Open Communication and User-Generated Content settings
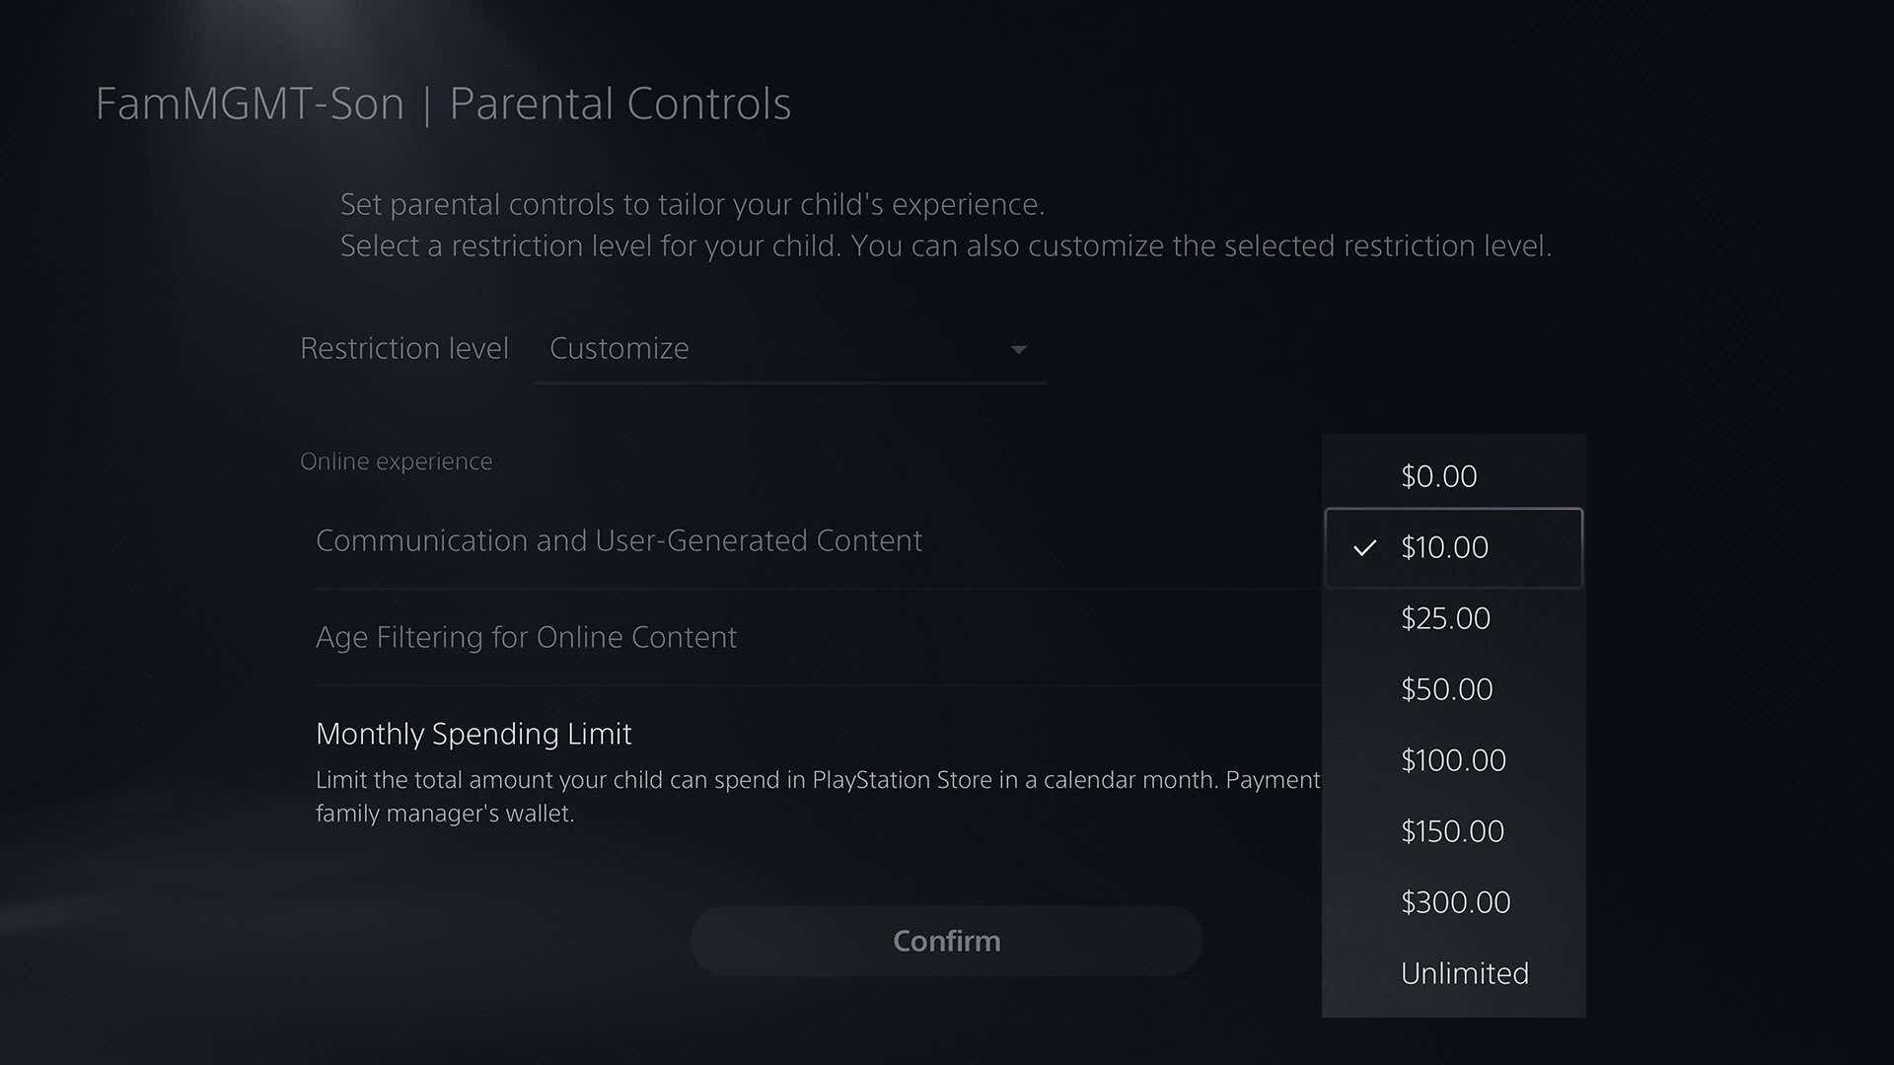 619,540
